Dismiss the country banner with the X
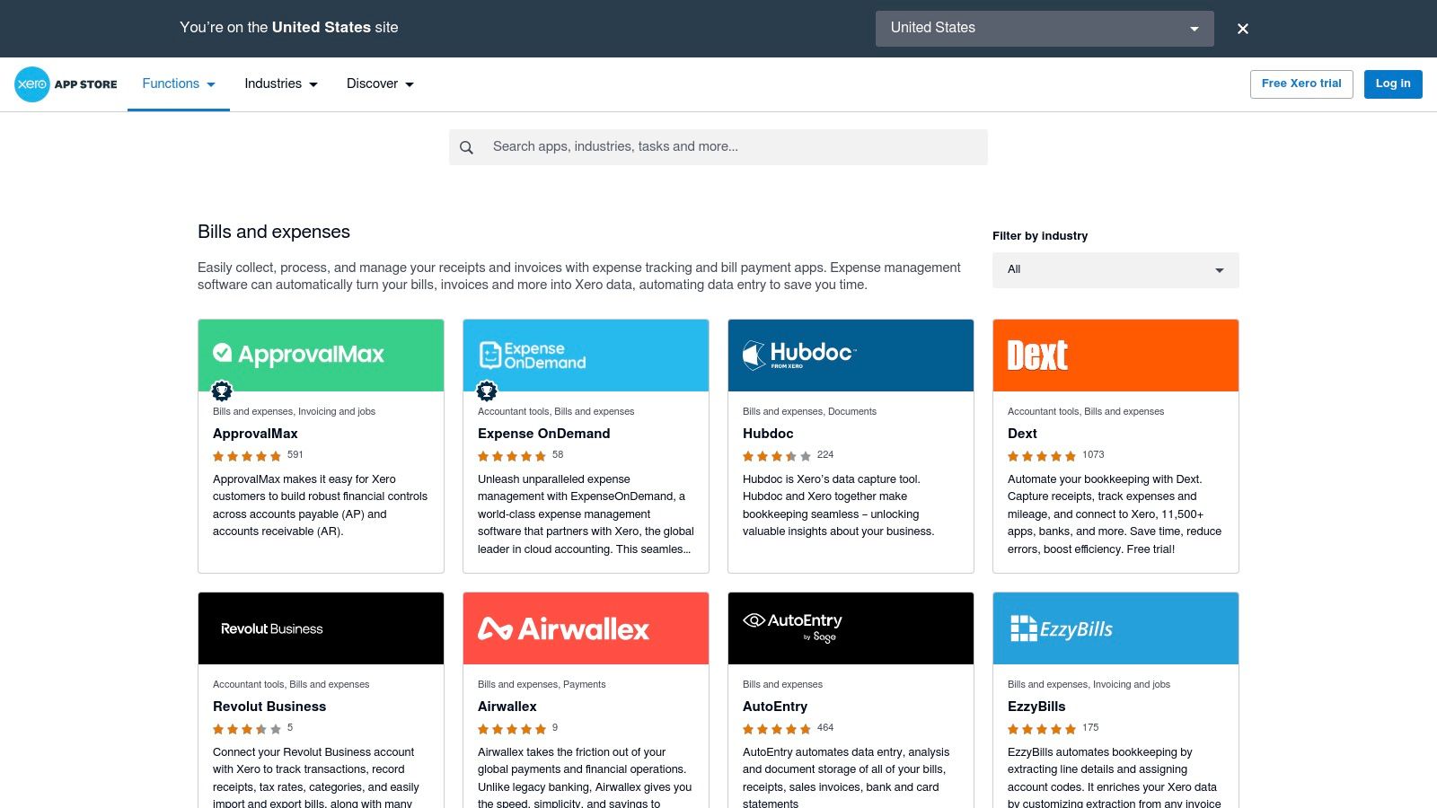This screenshot has width=1437, height=808. (1242, 28)
